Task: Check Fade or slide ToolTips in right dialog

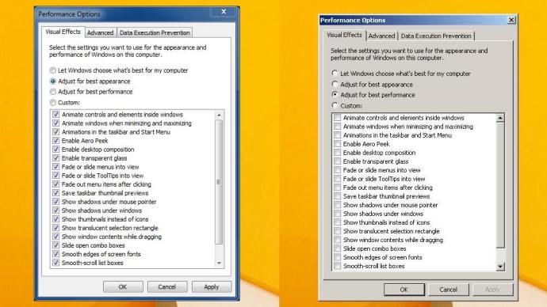Action: pyautogui.click(x=338, y=179)
